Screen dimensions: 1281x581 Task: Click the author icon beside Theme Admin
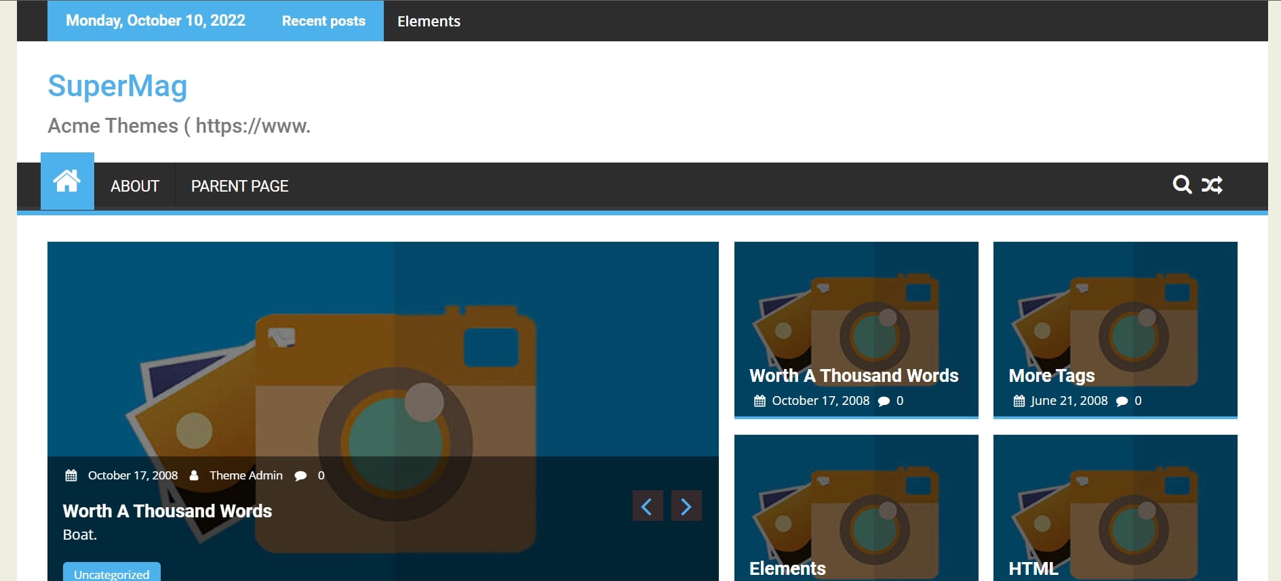point(194,475)
